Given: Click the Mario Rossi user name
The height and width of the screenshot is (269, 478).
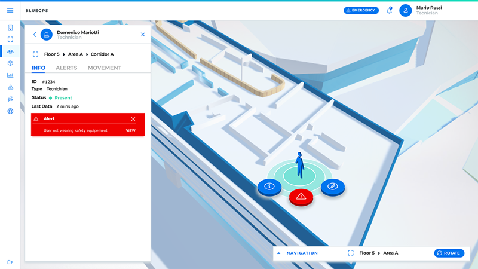Looking at the screenshot, I should [x=429, y=8].
